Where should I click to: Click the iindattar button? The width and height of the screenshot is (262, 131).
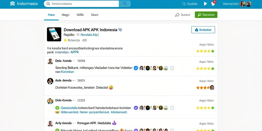pyautogui.click(x=203, y=30)
